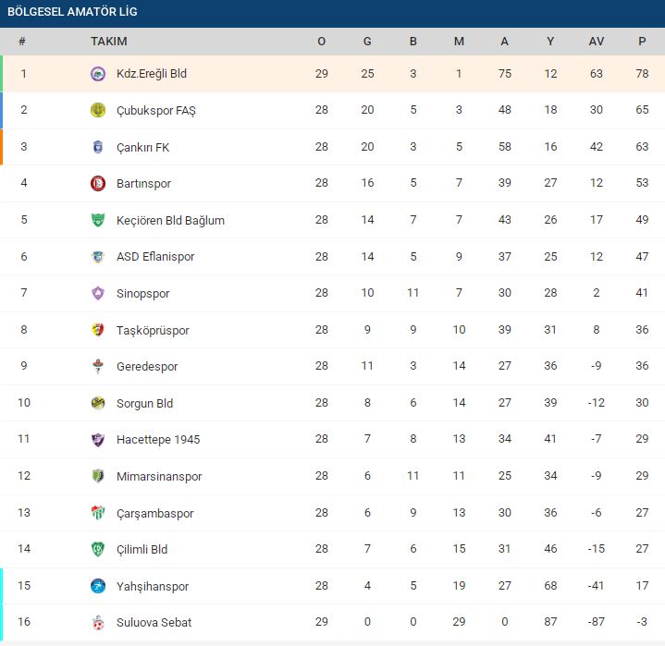Click the Kdz.Ereğli Bld team logo
The width and height of the screenshot is (665, 646).
click(98, 74)
